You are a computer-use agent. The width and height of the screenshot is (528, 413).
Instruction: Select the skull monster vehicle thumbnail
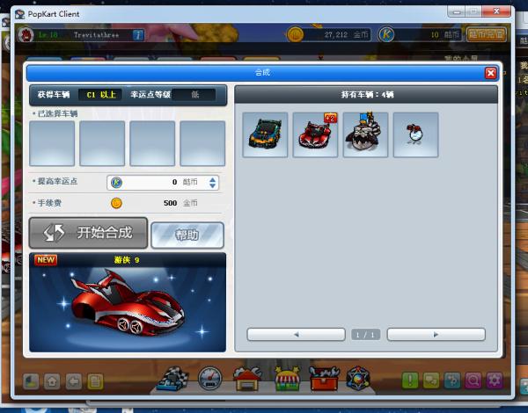point(365,134)
